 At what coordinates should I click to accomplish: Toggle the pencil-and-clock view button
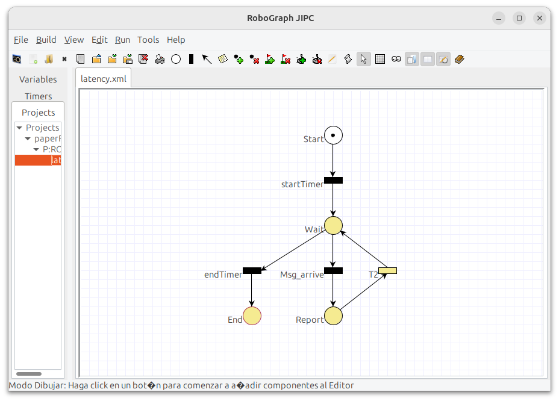point(443,59)
